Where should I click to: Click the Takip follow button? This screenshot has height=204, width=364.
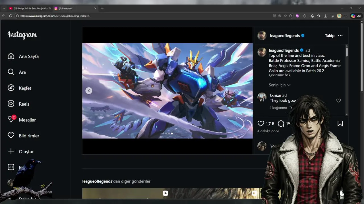(x=330, y=36)
